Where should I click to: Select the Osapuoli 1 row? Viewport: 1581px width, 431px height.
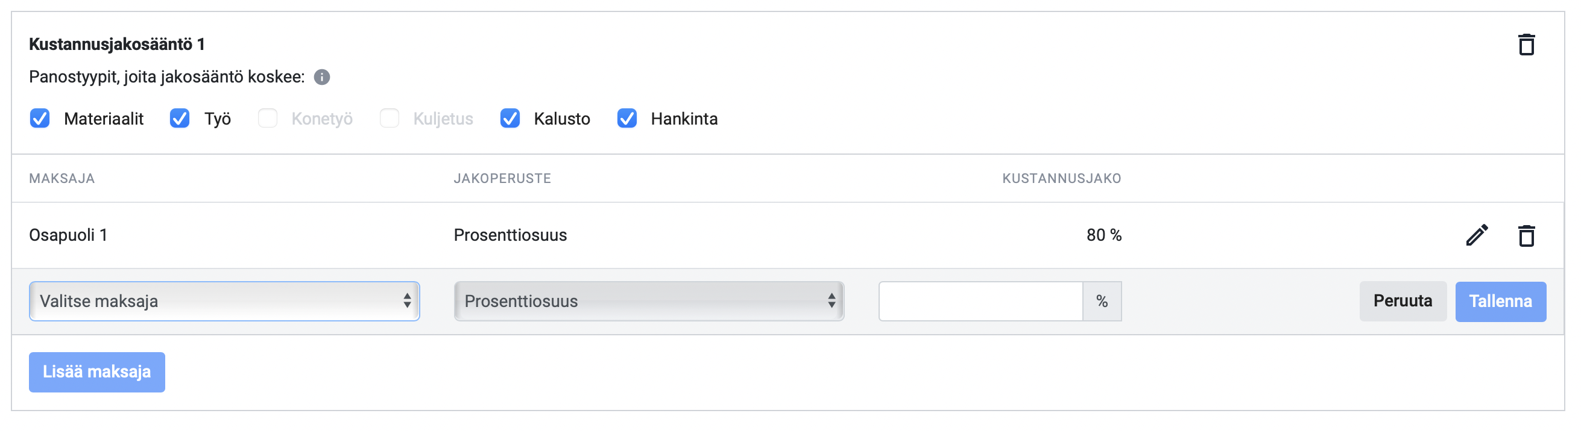click(x=788, y=235)
